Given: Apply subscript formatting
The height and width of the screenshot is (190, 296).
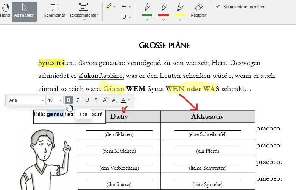Looking at the screenshot, I should (114, 100).
